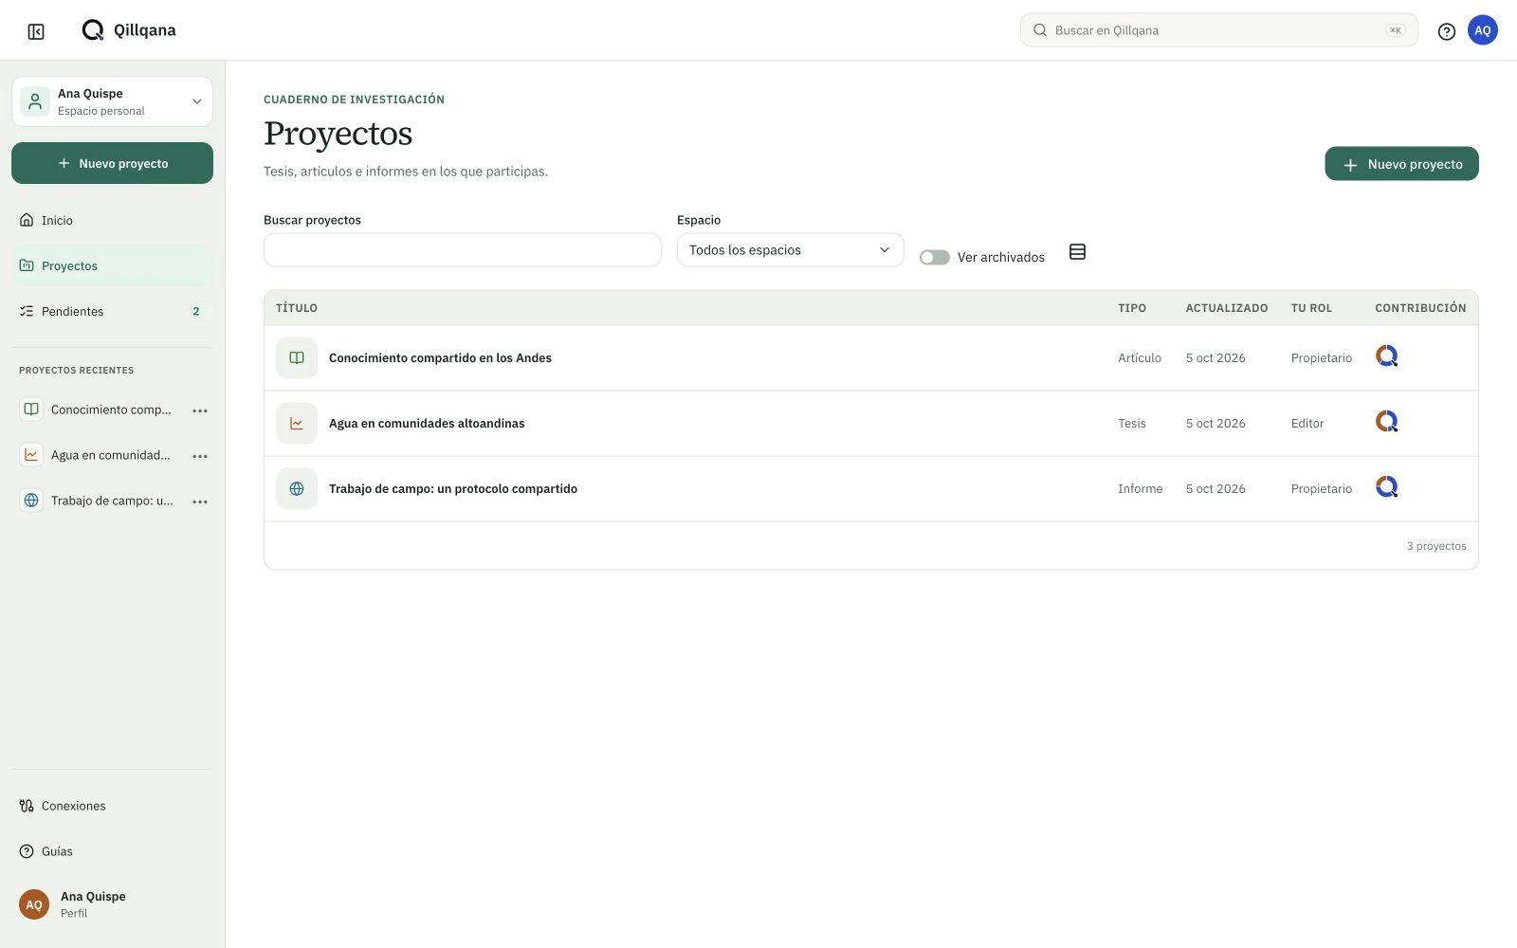This screenshot has width=1517, height=948.
Task: Open more options for sidebar Agua en comunidad...
Action: click(x=200, y=456)
